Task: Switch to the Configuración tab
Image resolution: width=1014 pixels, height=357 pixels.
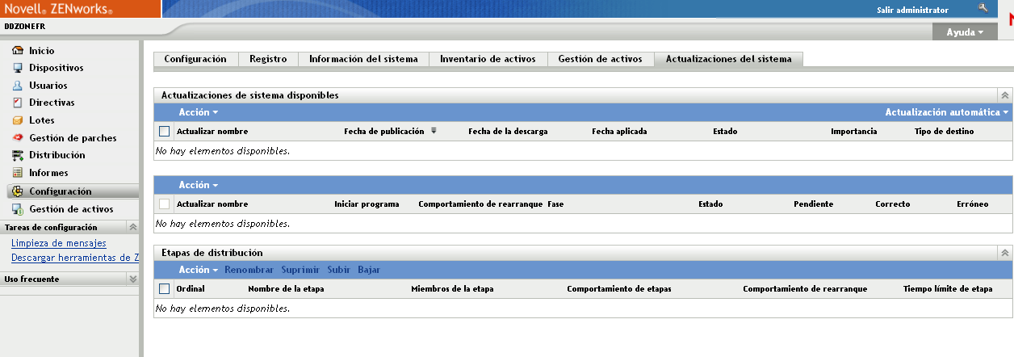Action: click(x=195, y=59)
